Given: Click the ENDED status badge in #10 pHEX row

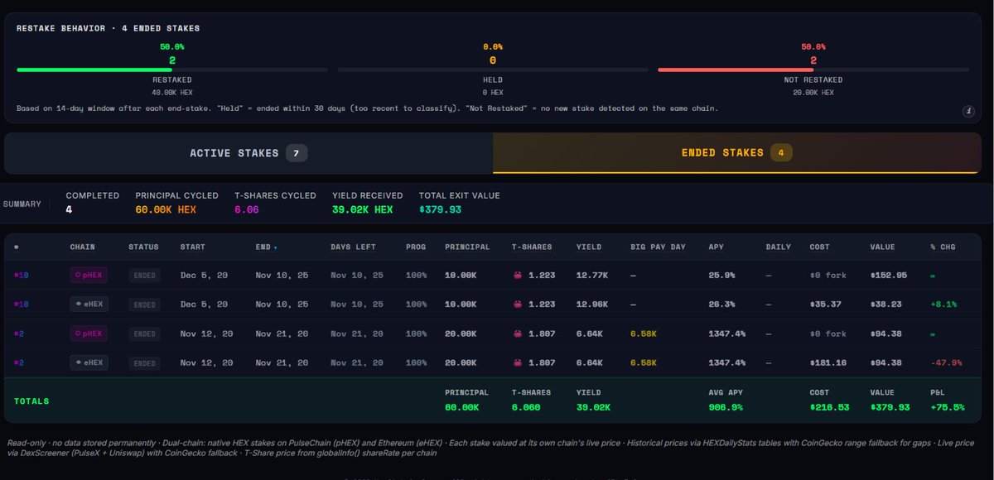Looking at the screenshot, I should tap(144, 276).
